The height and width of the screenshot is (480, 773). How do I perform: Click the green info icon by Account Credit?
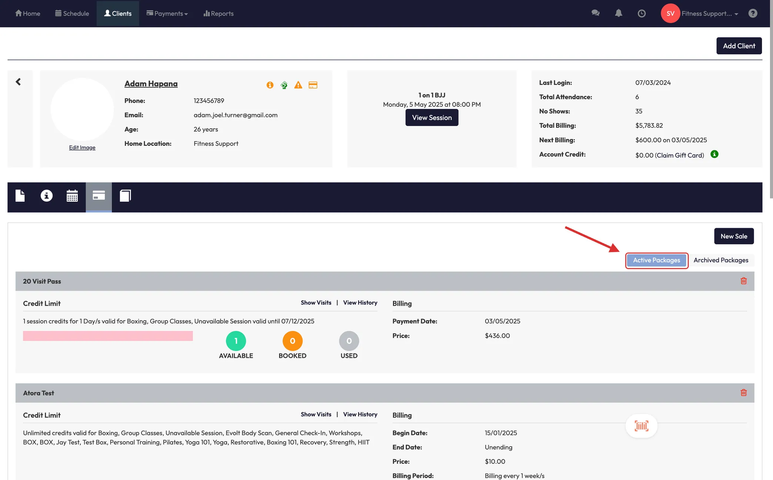[714, 154]
